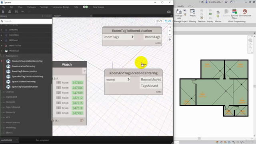
Task: Click the zoom out minus on canvas
Action: [170, 34]
